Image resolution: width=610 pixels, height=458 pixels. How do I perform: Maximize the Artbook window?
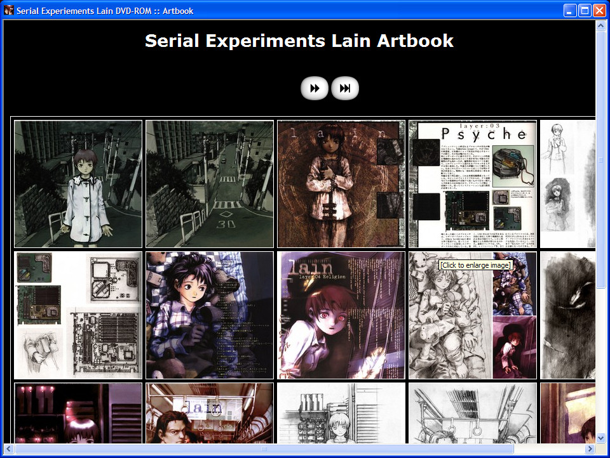(x=585, y=11)
